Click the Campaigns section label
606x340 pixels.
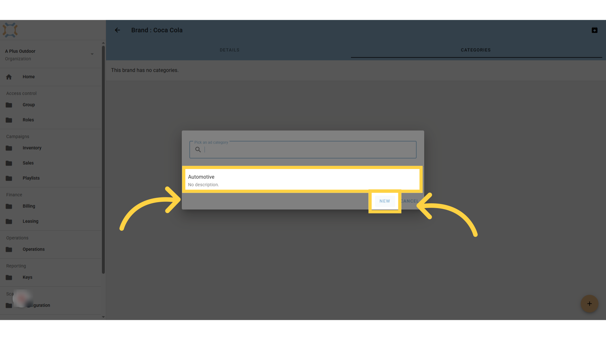coord(18,137)
